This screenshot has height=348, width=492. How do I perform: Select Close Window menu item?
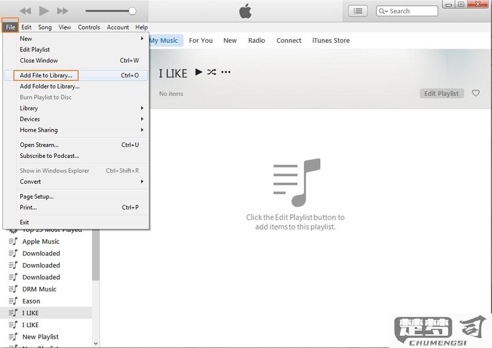point(76,61)
